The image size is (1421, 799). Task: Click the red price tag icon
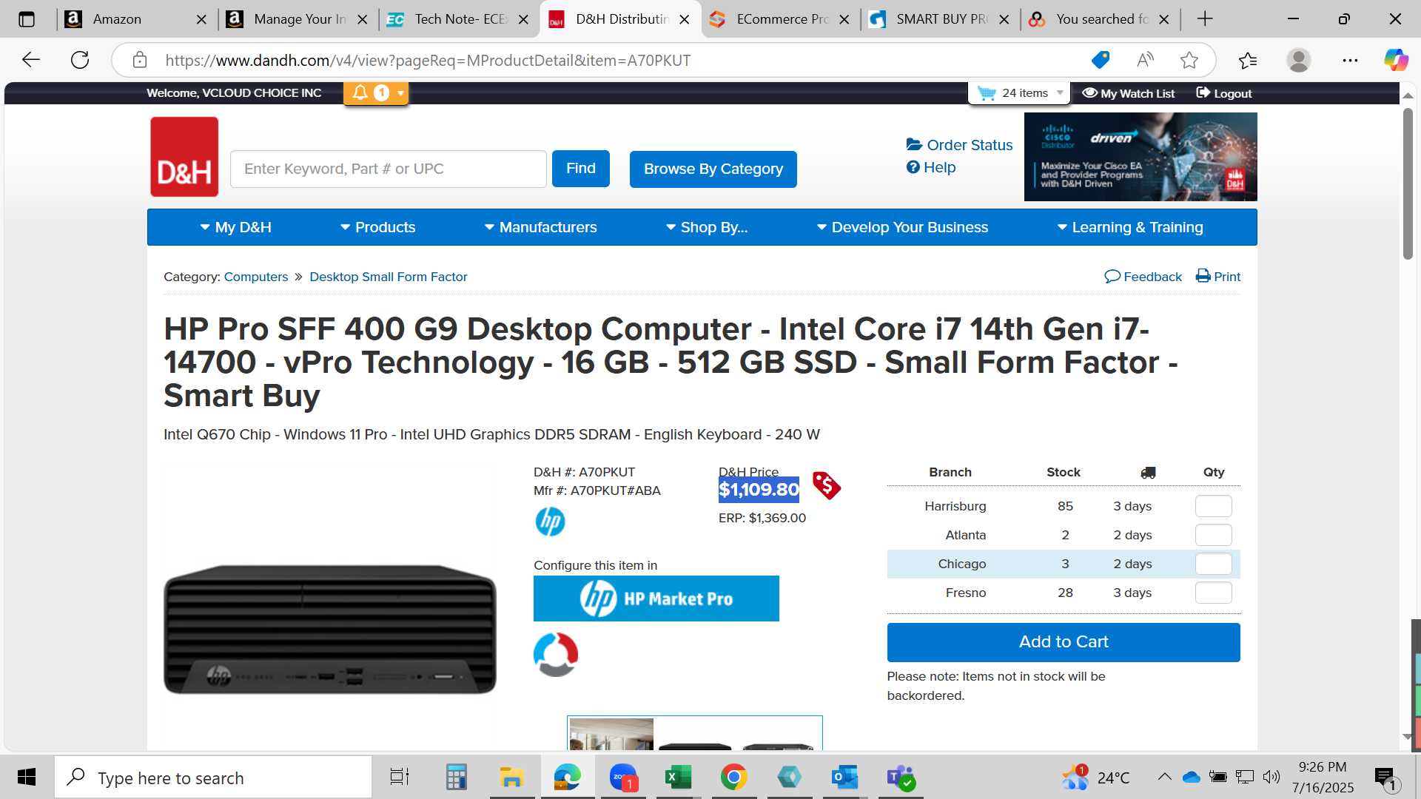[827, 485]
